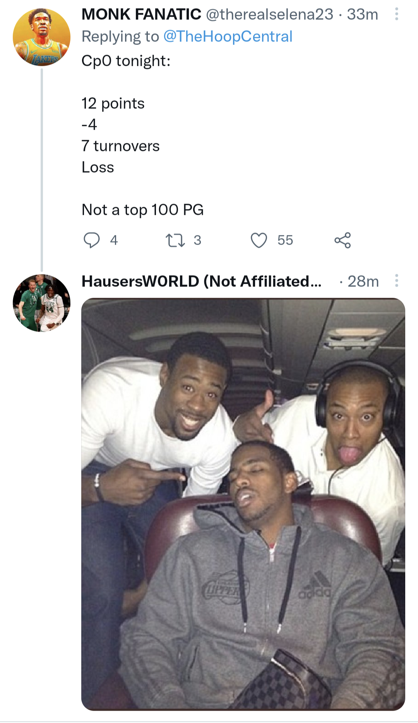Screen dimensions: 418x723
Task: Retweet the CpO tonight tweet
Action: pyautogui.click(x=175, y=240)
